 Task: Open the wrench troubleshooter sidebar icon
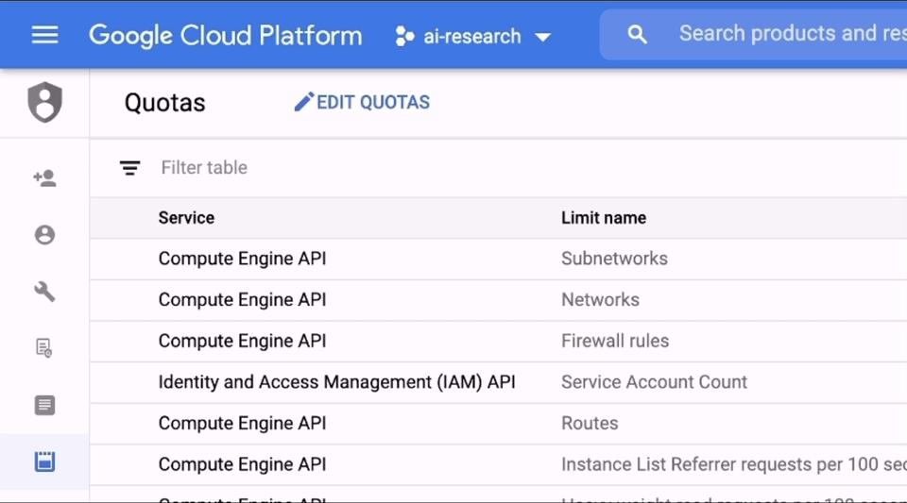tap(44, 292)
